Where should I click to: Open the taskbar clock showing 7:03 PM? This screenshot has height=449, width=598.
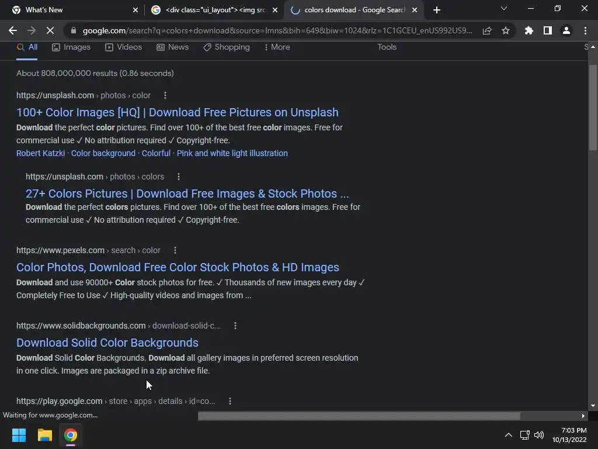point(569,435)
